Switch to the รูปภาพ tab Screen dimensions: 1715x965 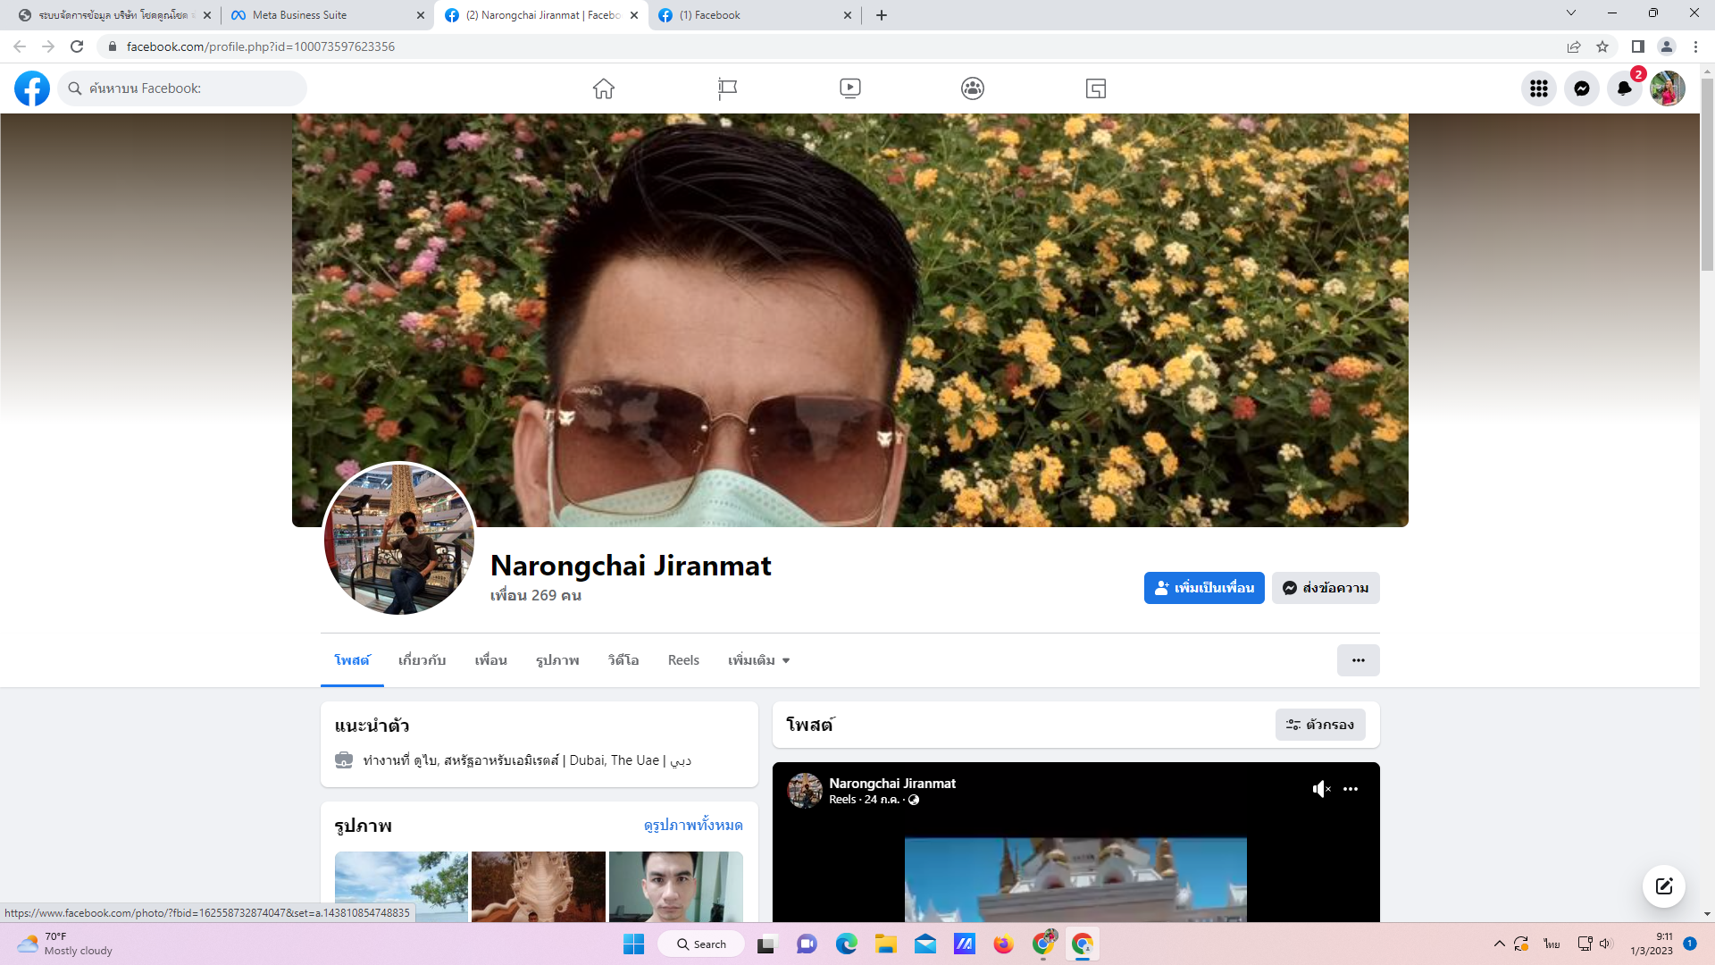(x=557, y=660)
